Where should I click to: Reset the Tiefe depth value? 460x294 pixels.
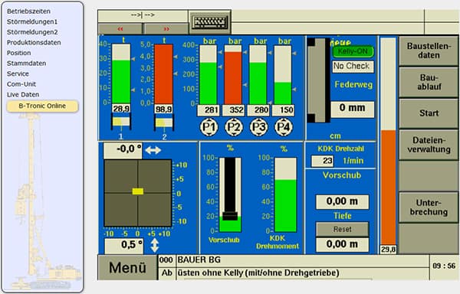tap(342, 229)
